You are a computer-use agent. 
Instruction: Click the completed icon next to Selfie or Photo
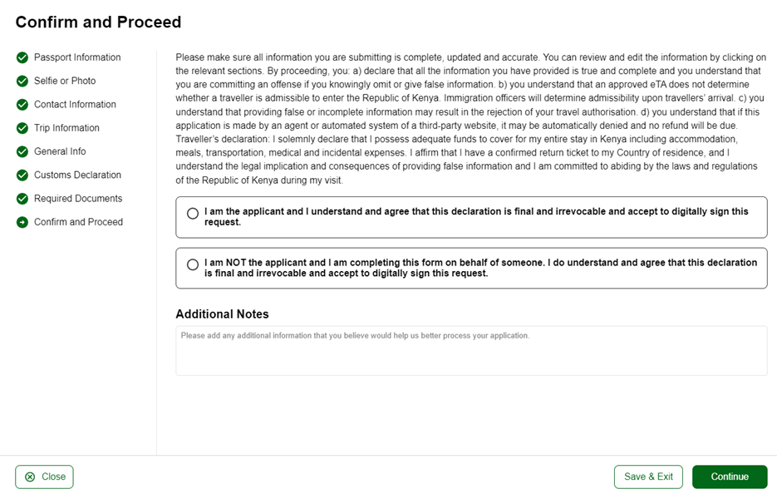(x=21, y=81)
